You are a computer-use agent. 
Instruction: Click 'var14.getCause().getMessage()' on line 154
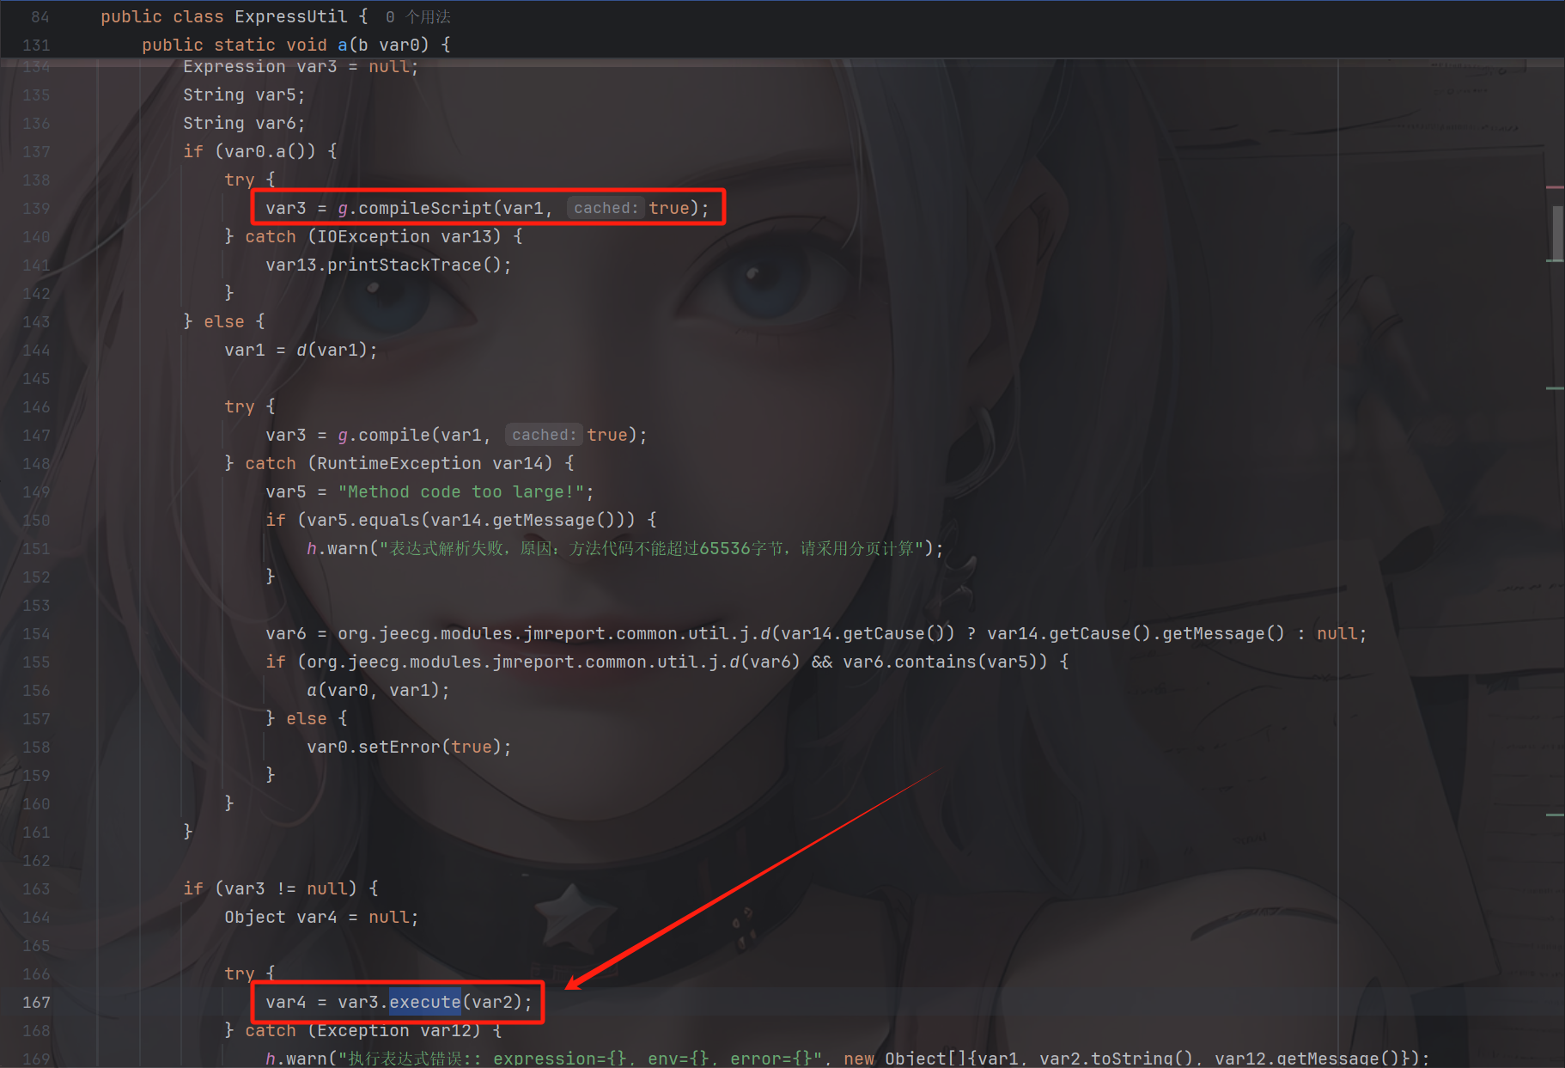pos(1136,633)
